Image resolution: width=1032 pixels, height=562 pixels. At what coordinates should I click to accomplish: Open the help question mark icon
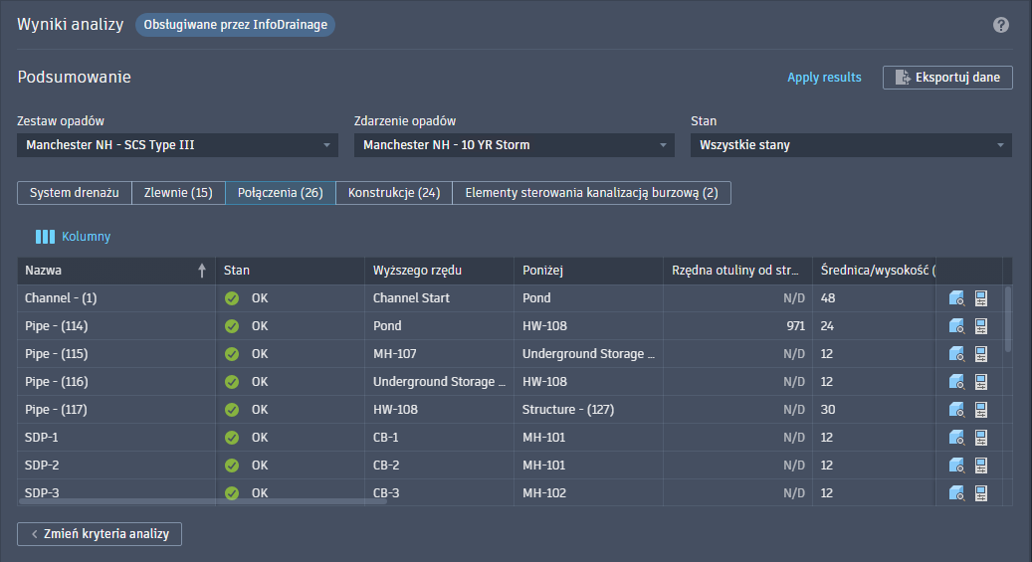coord(1001,25)
